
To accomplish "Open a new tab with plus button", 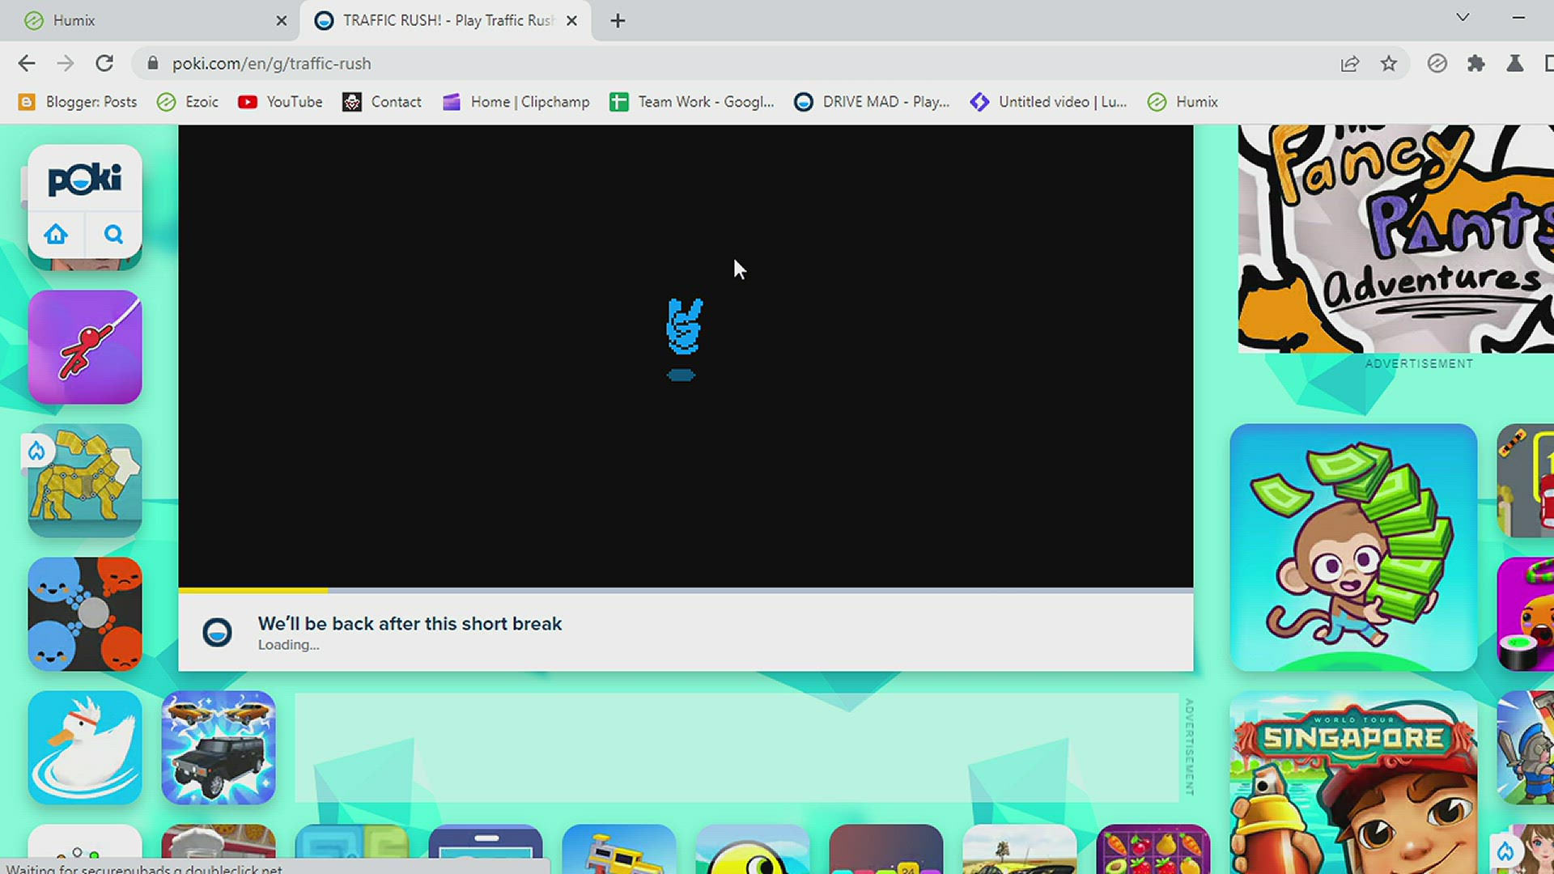I will coord(618,20).
